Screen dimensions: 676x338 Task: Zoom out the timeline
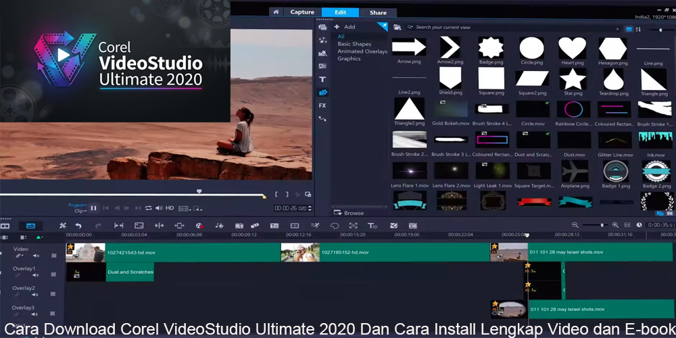575,225
